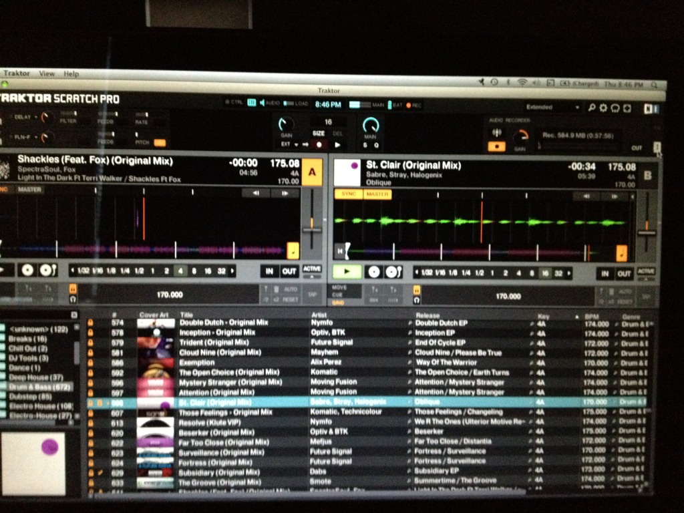This screenshot has width=684, height=513.
Task: Toggle MASTER on Deck B
Action: point(377,194)
